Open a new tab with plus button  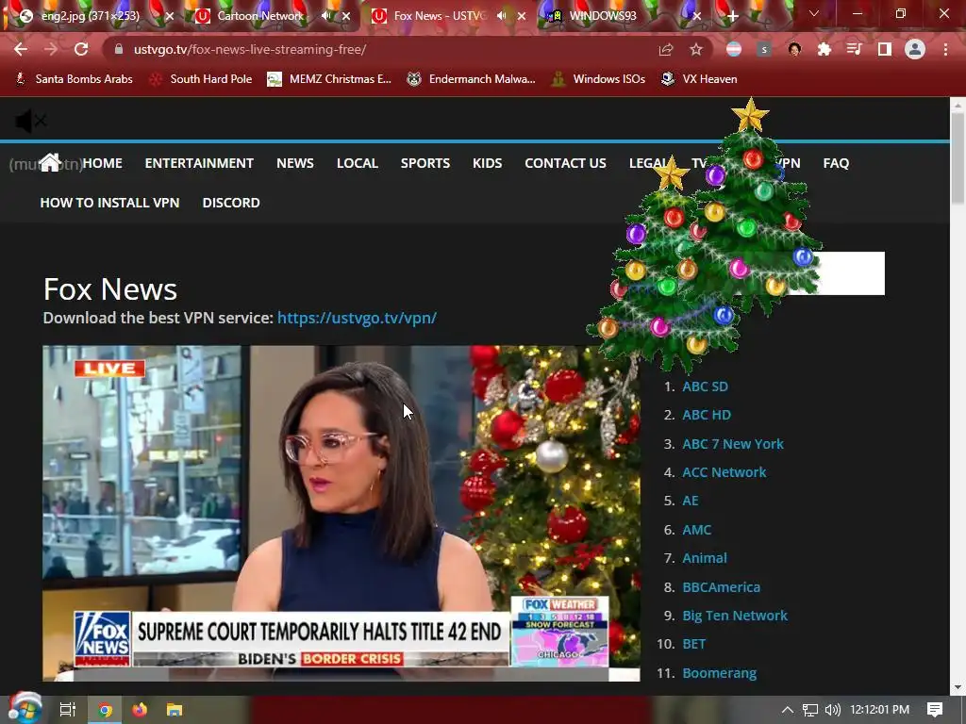pos(732,17)
